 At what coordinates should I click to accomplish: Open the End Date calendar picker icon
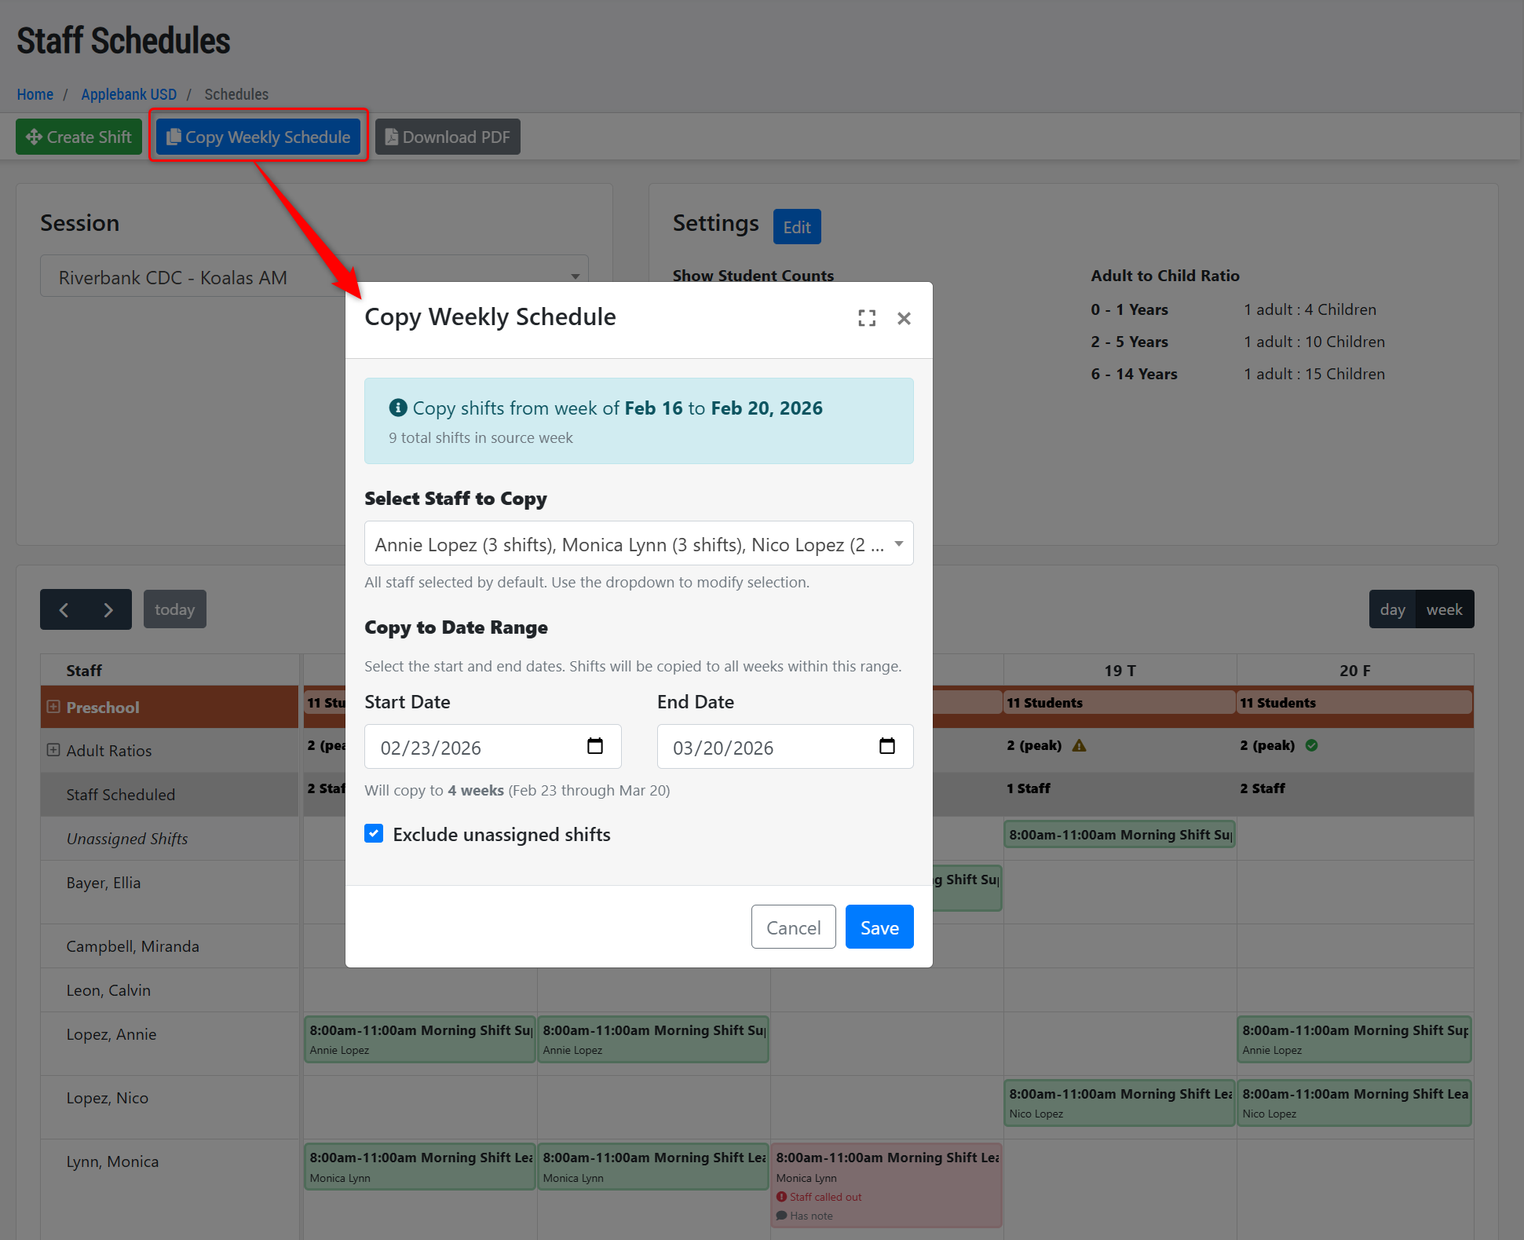coord(887,746)
